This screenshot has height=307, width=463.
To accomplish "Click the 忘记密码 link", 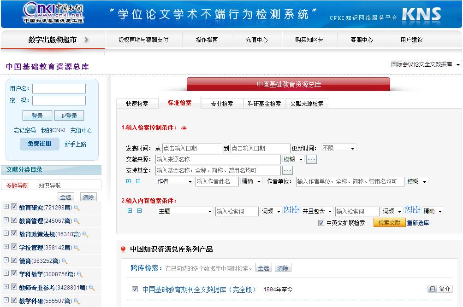I will (24, 130).
